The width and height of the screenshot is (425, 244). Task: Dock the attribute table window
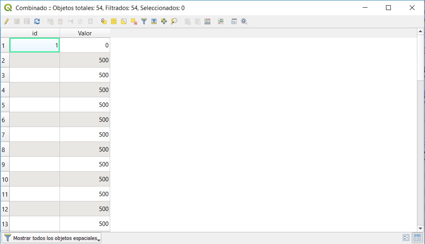234,21
